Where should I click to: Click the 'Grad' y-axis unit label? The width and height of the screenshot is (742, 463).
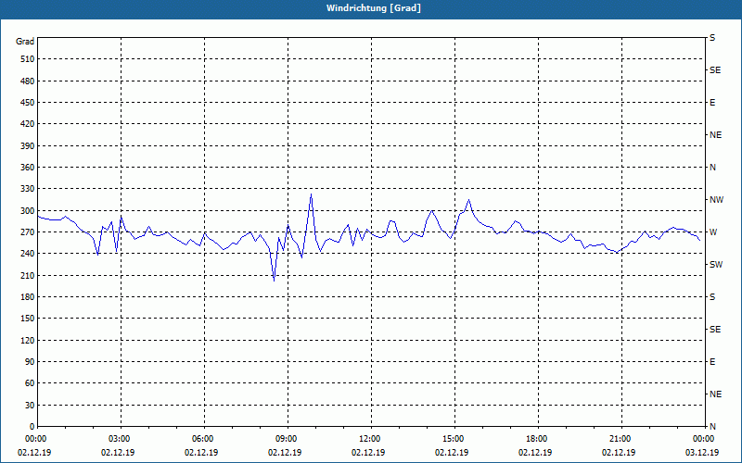25,42
